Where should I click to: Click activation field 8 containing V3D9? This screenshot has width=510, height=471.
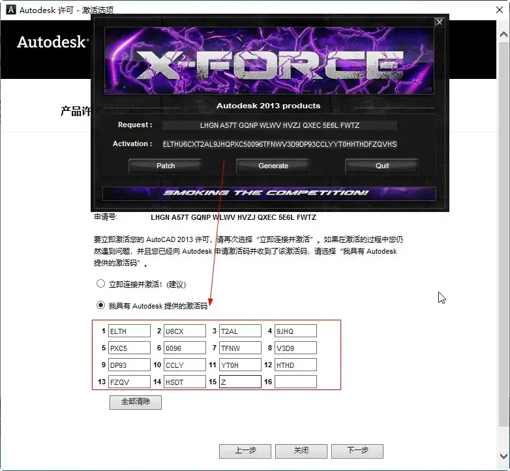click(295, 348)
